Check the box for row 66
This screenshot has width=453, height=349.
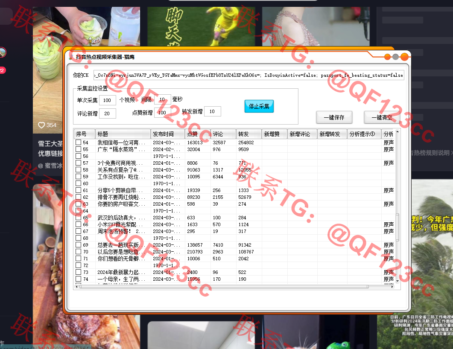point(78,224)
